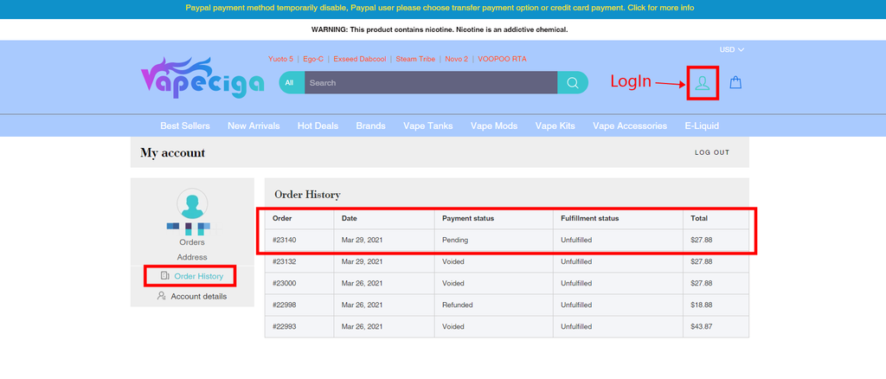Click the Account details person icon
Screen dimensions: 886x379
pos(162,296)
